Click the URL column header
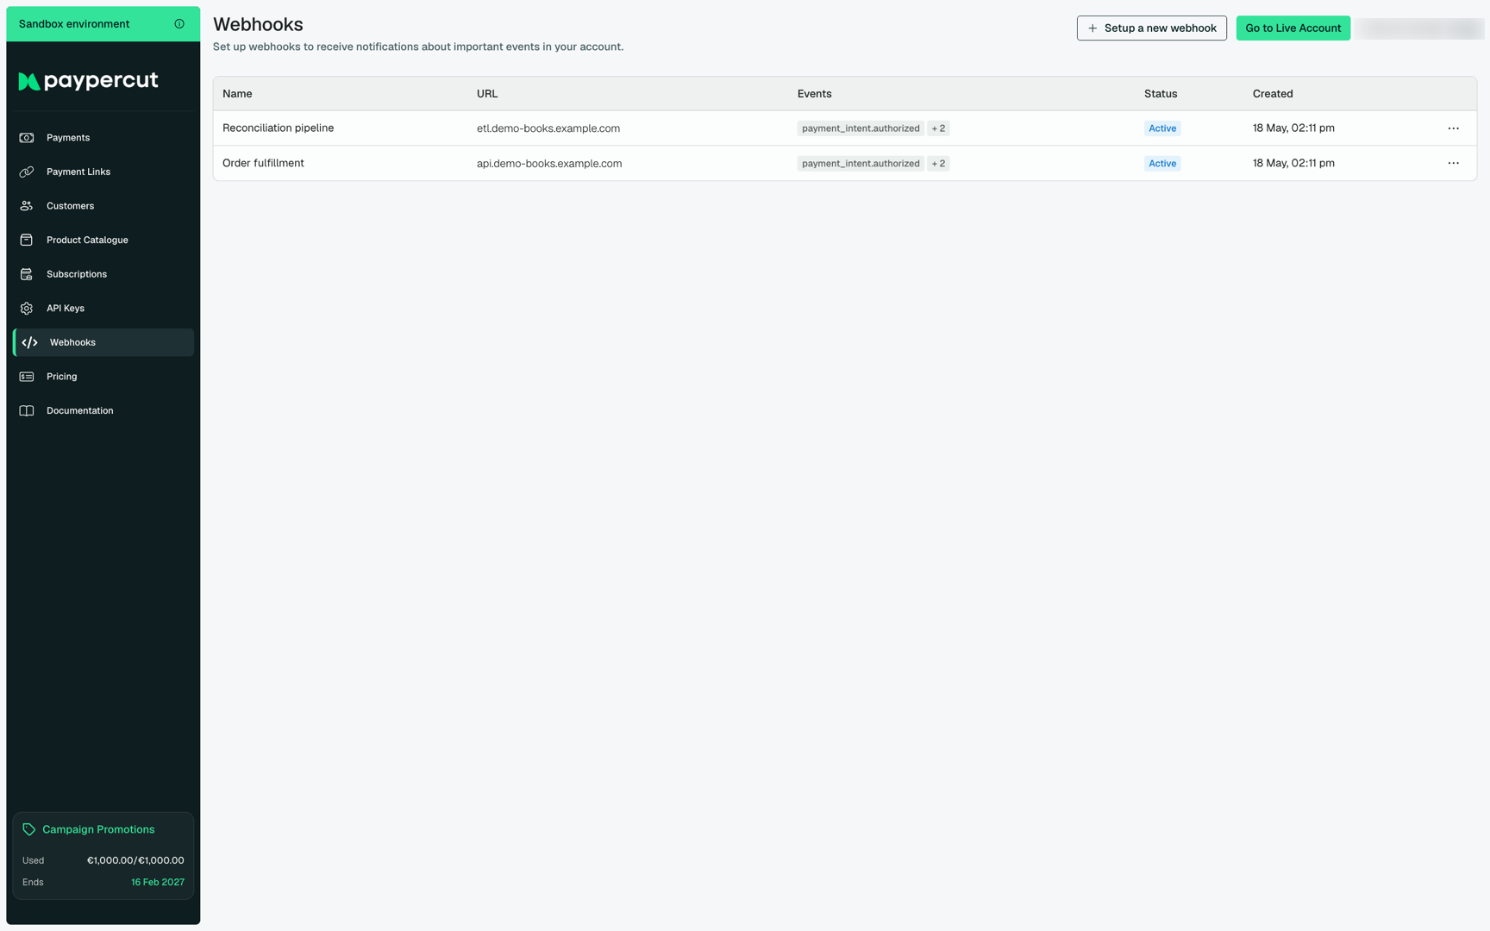 487,94
